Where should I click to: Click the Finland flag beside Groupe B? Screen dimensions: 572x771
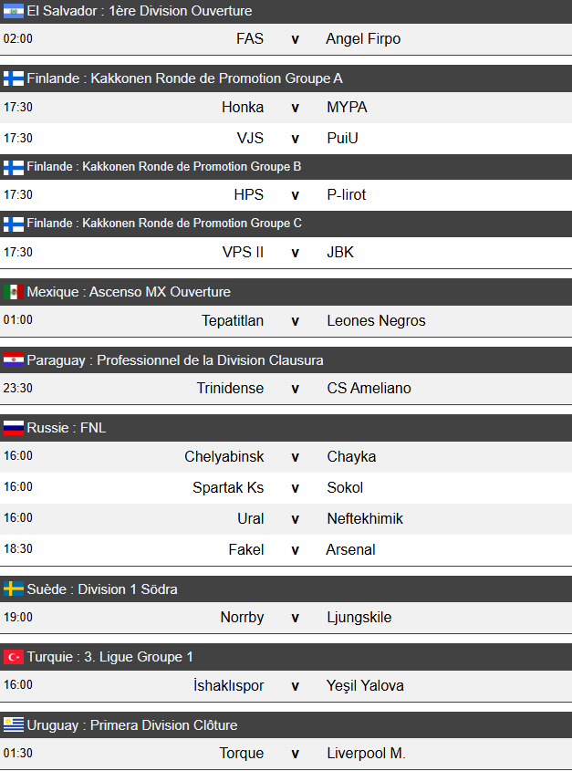14,167
